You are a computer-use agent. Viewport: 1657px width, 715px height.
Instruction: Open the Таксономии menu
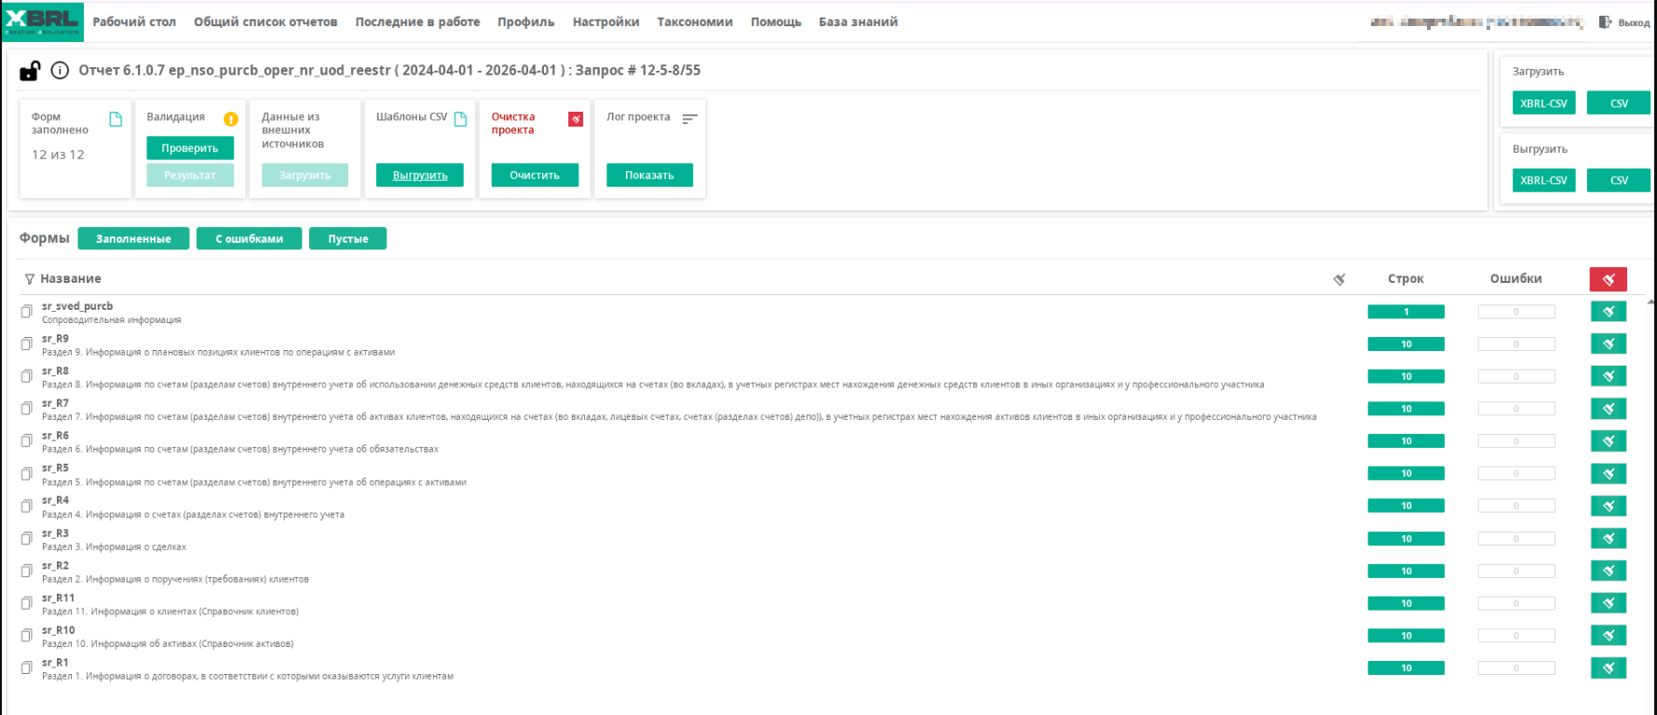(695, 22)
